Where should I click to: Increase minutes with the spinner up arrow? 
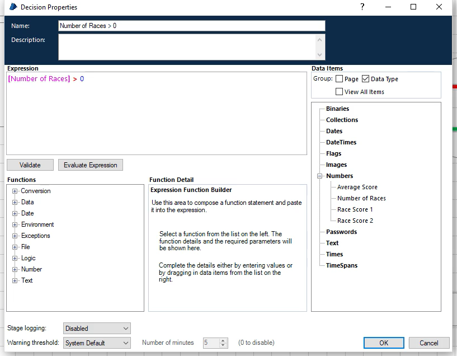[x=223, y=340]
